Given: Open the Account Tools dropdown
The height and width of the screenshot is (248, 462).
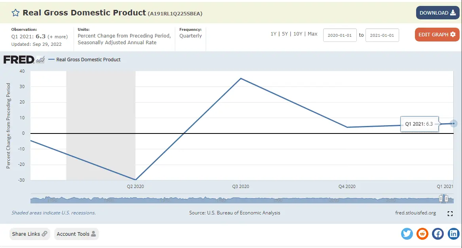Looking at the screenshot, I should (76, 234).
